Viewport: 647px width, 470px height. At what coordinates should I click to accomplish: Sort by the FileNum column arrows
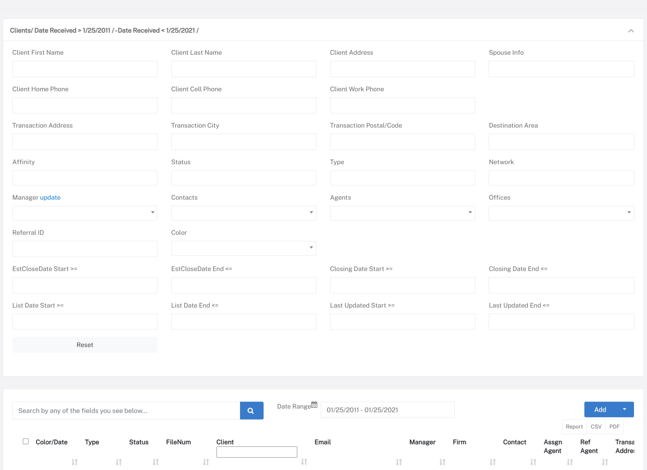pyautogui.click(x=206, y=462)
